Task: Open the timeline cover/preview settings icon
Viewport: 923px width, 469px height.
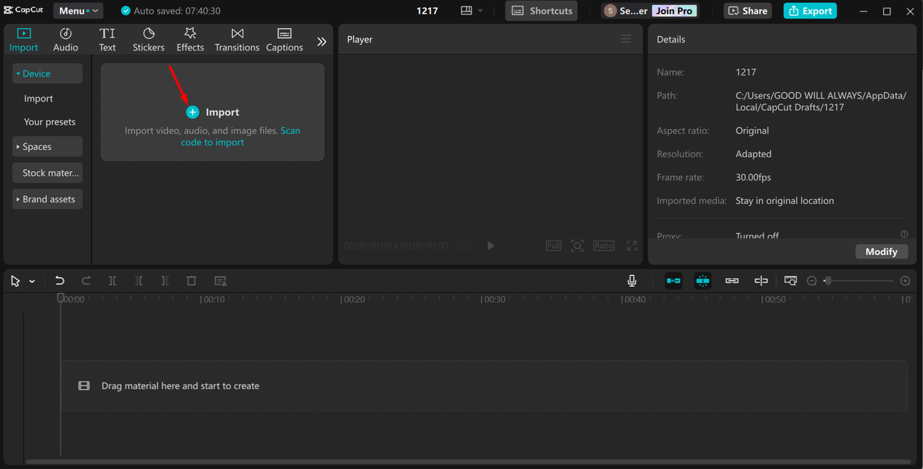Action: point(790,281)
